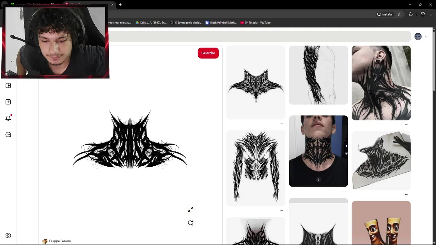Bookmark this page with the star icon
This screenshot has height=245, width=436.
(399, 14)
